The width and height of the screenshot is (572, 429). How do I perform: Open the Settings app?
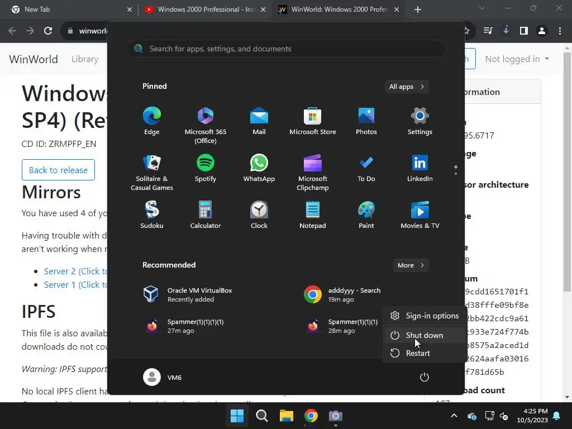tap(420, 121)
